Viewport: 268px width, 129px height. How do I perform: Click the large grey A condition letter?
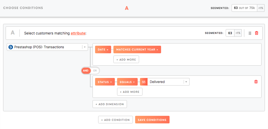[13, 33]
